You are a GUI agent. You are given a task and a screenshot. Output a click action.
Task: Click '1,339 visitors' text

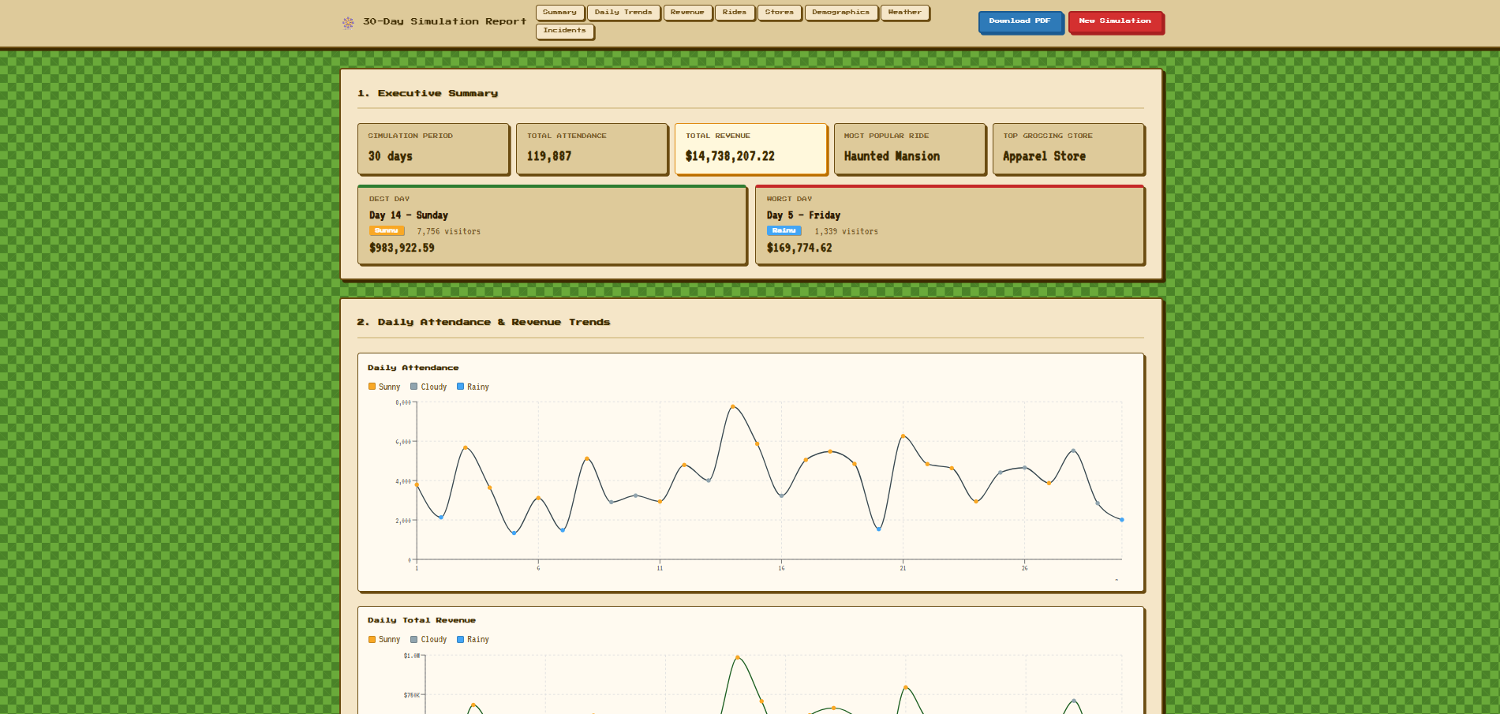click(x=847, y=232)
